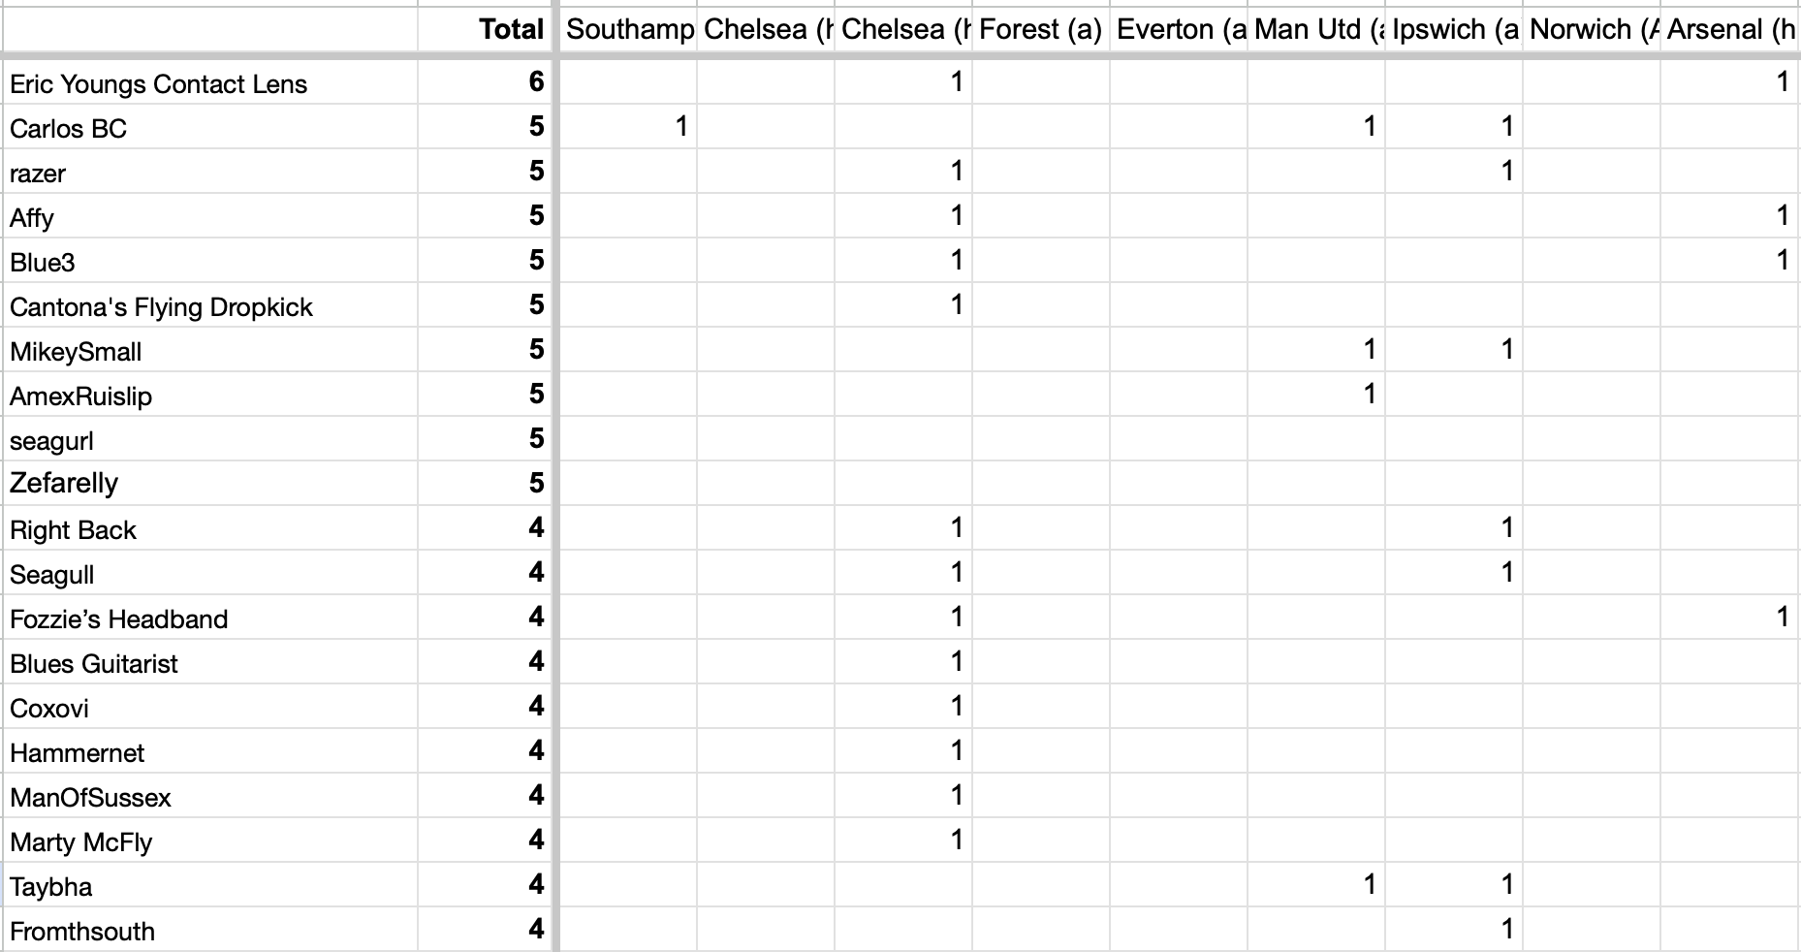Select the Total column header
This screenshot has height=952, width=1801.
tap(484, 29)
